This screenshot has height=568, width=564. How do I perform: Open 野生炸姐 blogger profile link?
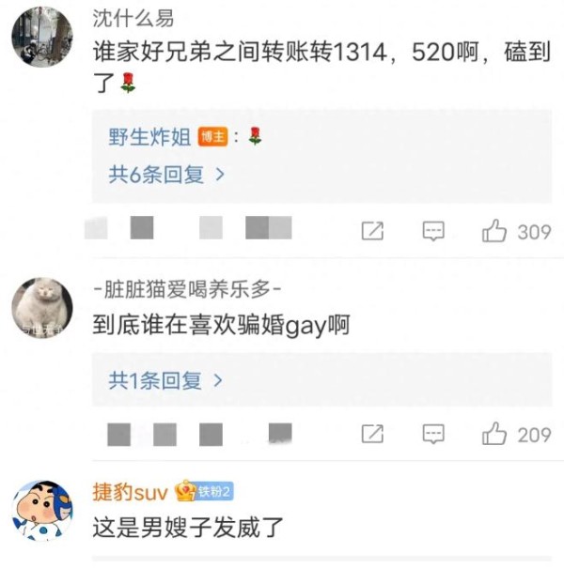[149, 137]
